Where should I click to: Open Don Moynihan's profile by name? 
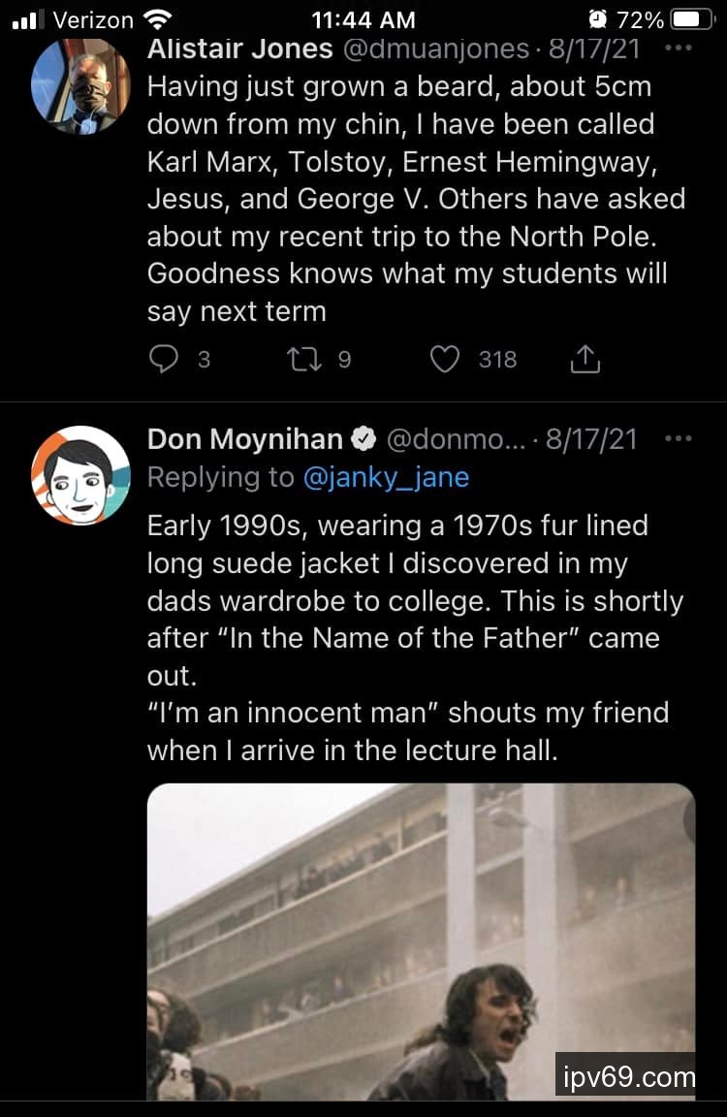244,439
